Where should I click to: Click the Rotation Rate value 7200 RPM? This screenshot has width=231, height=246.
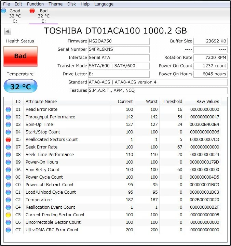tap(210, 57)
